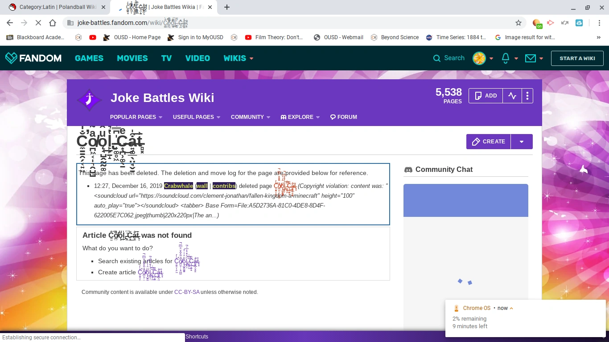Open the YouTube bookmark icon
609x342 pixels.
click(93, 37)
